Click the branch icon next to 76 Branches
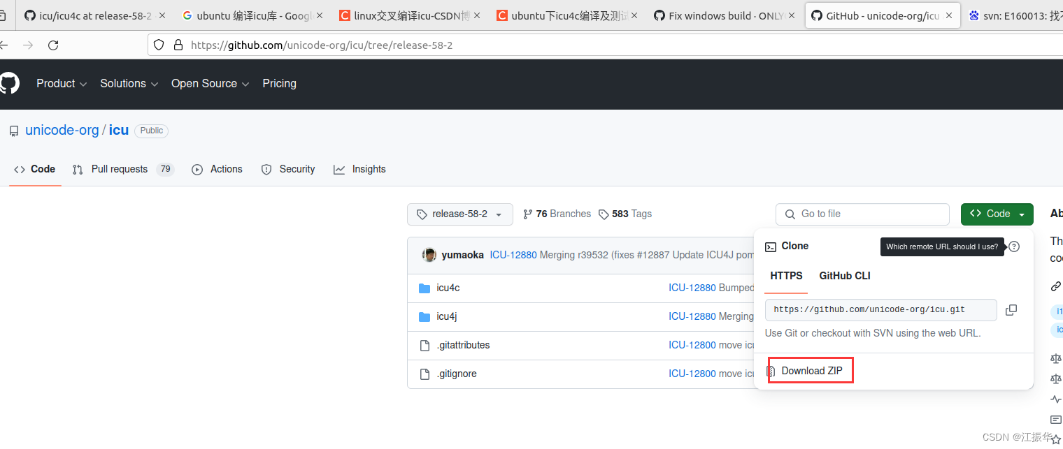1063x449 pixels. 528,214
